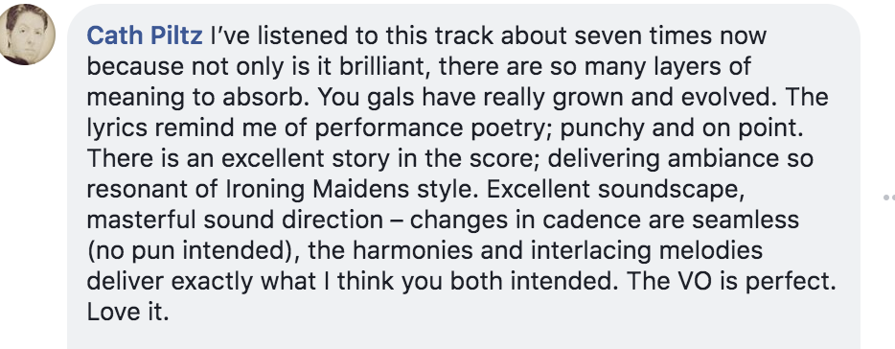
Task: Open the comment's three-dot options menu
Action: click(888, 198)
